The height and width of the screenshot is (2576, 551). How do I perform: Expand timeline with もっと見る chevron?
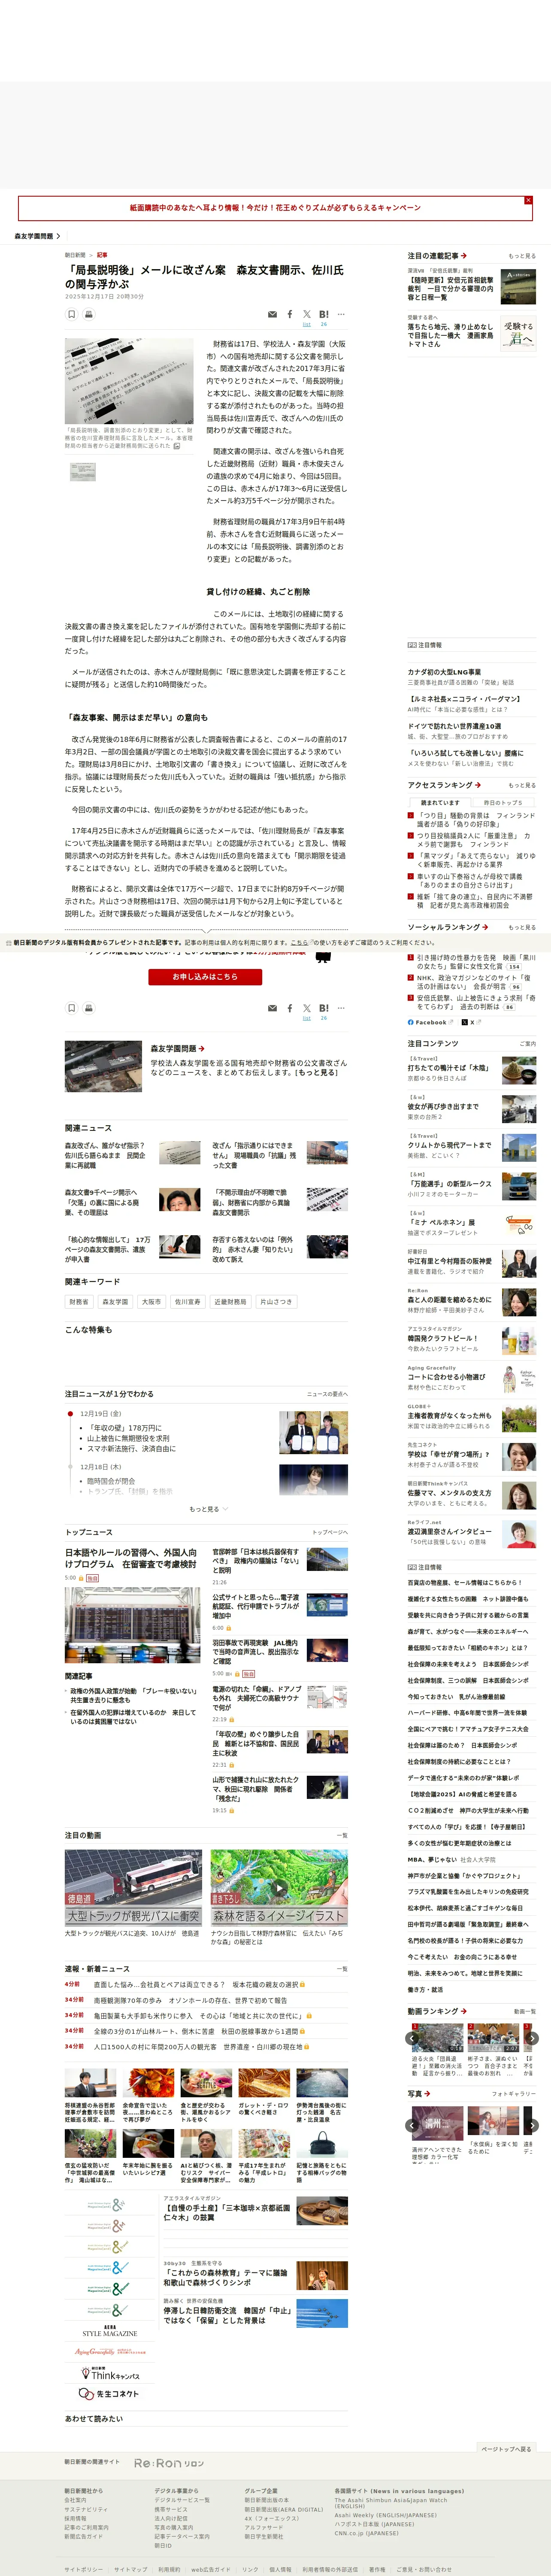click(x=208, y=1509)
